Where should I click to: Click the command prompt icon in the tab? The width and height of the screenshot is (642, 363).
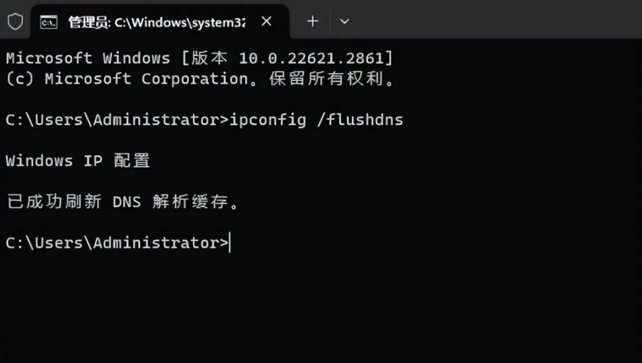pos(49,22)
